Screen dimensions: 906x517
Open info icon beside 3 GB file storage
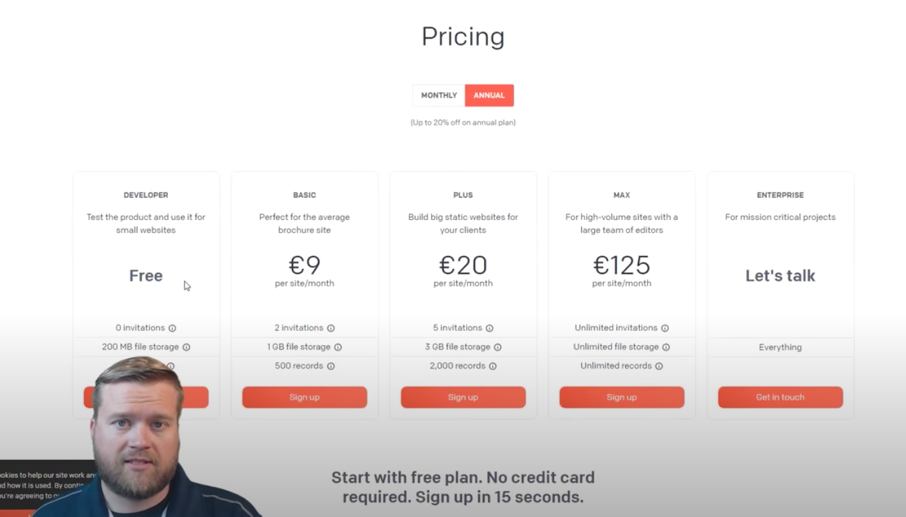pos(498,347)
